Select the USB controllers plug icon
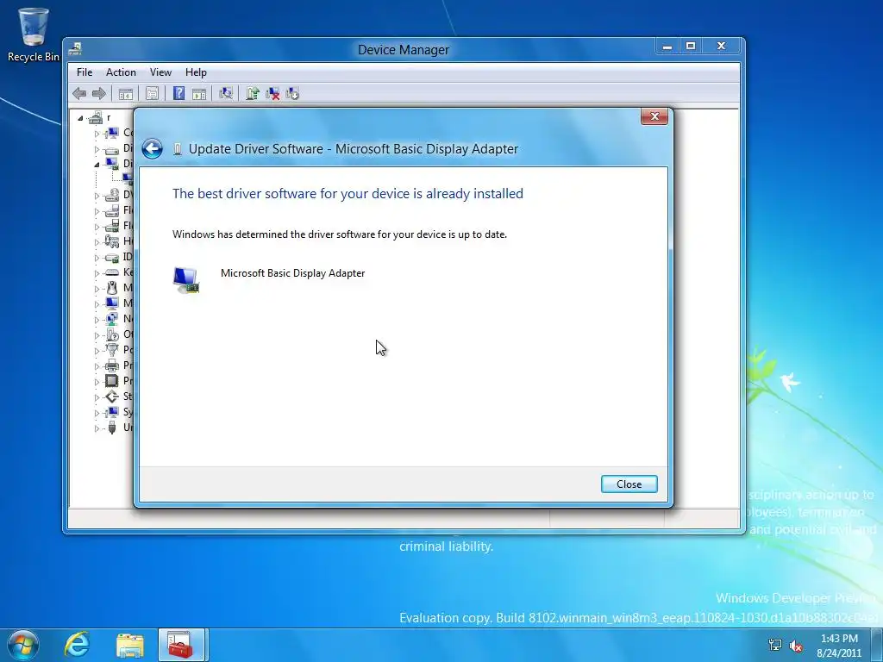Screen dimensions: 883x662 112,428
